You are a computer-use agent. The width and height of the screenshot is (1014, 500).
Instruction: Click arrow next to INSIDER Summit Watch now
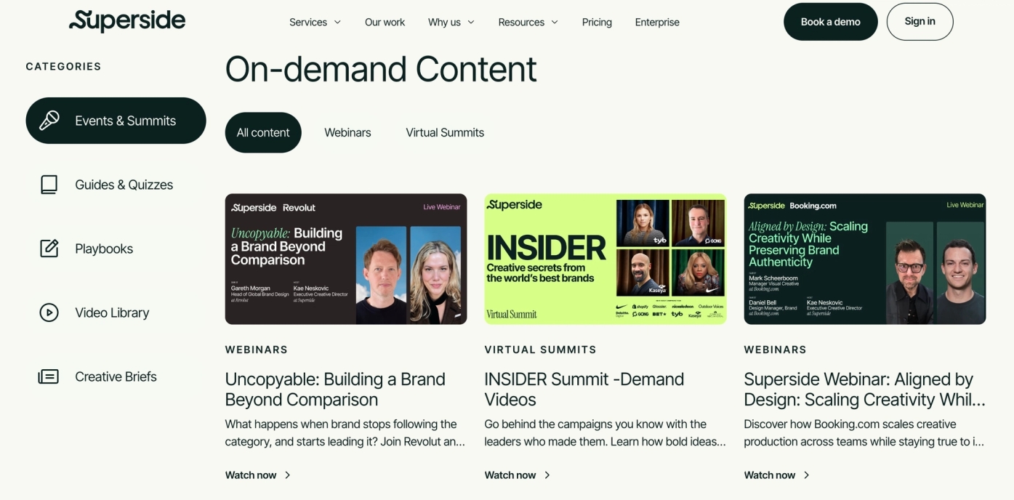click(547, 475)
